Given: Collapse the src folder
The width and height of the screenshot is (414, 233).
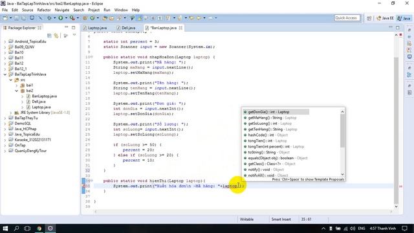Looking at the screenshot, I should [11, 80].
